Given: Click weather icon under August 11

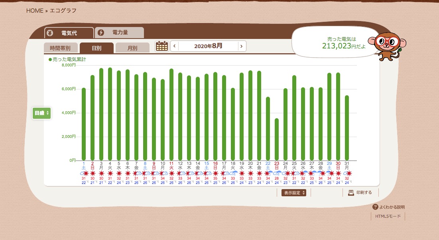Looking at the screenshot, I should point(171,173).
